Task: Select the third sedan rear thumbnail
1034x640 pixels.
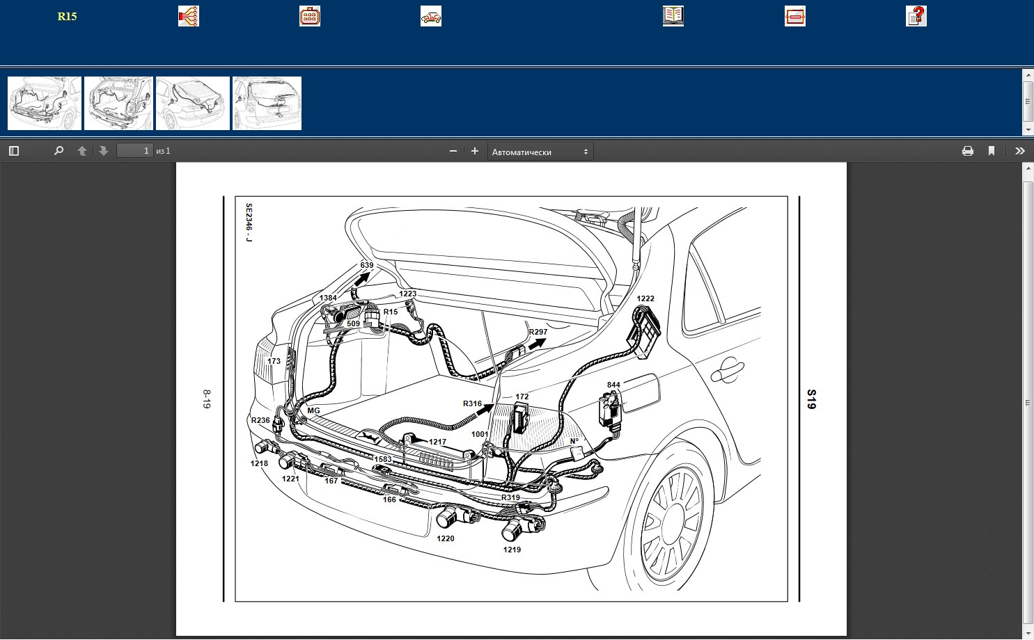Action: point(193,104)
